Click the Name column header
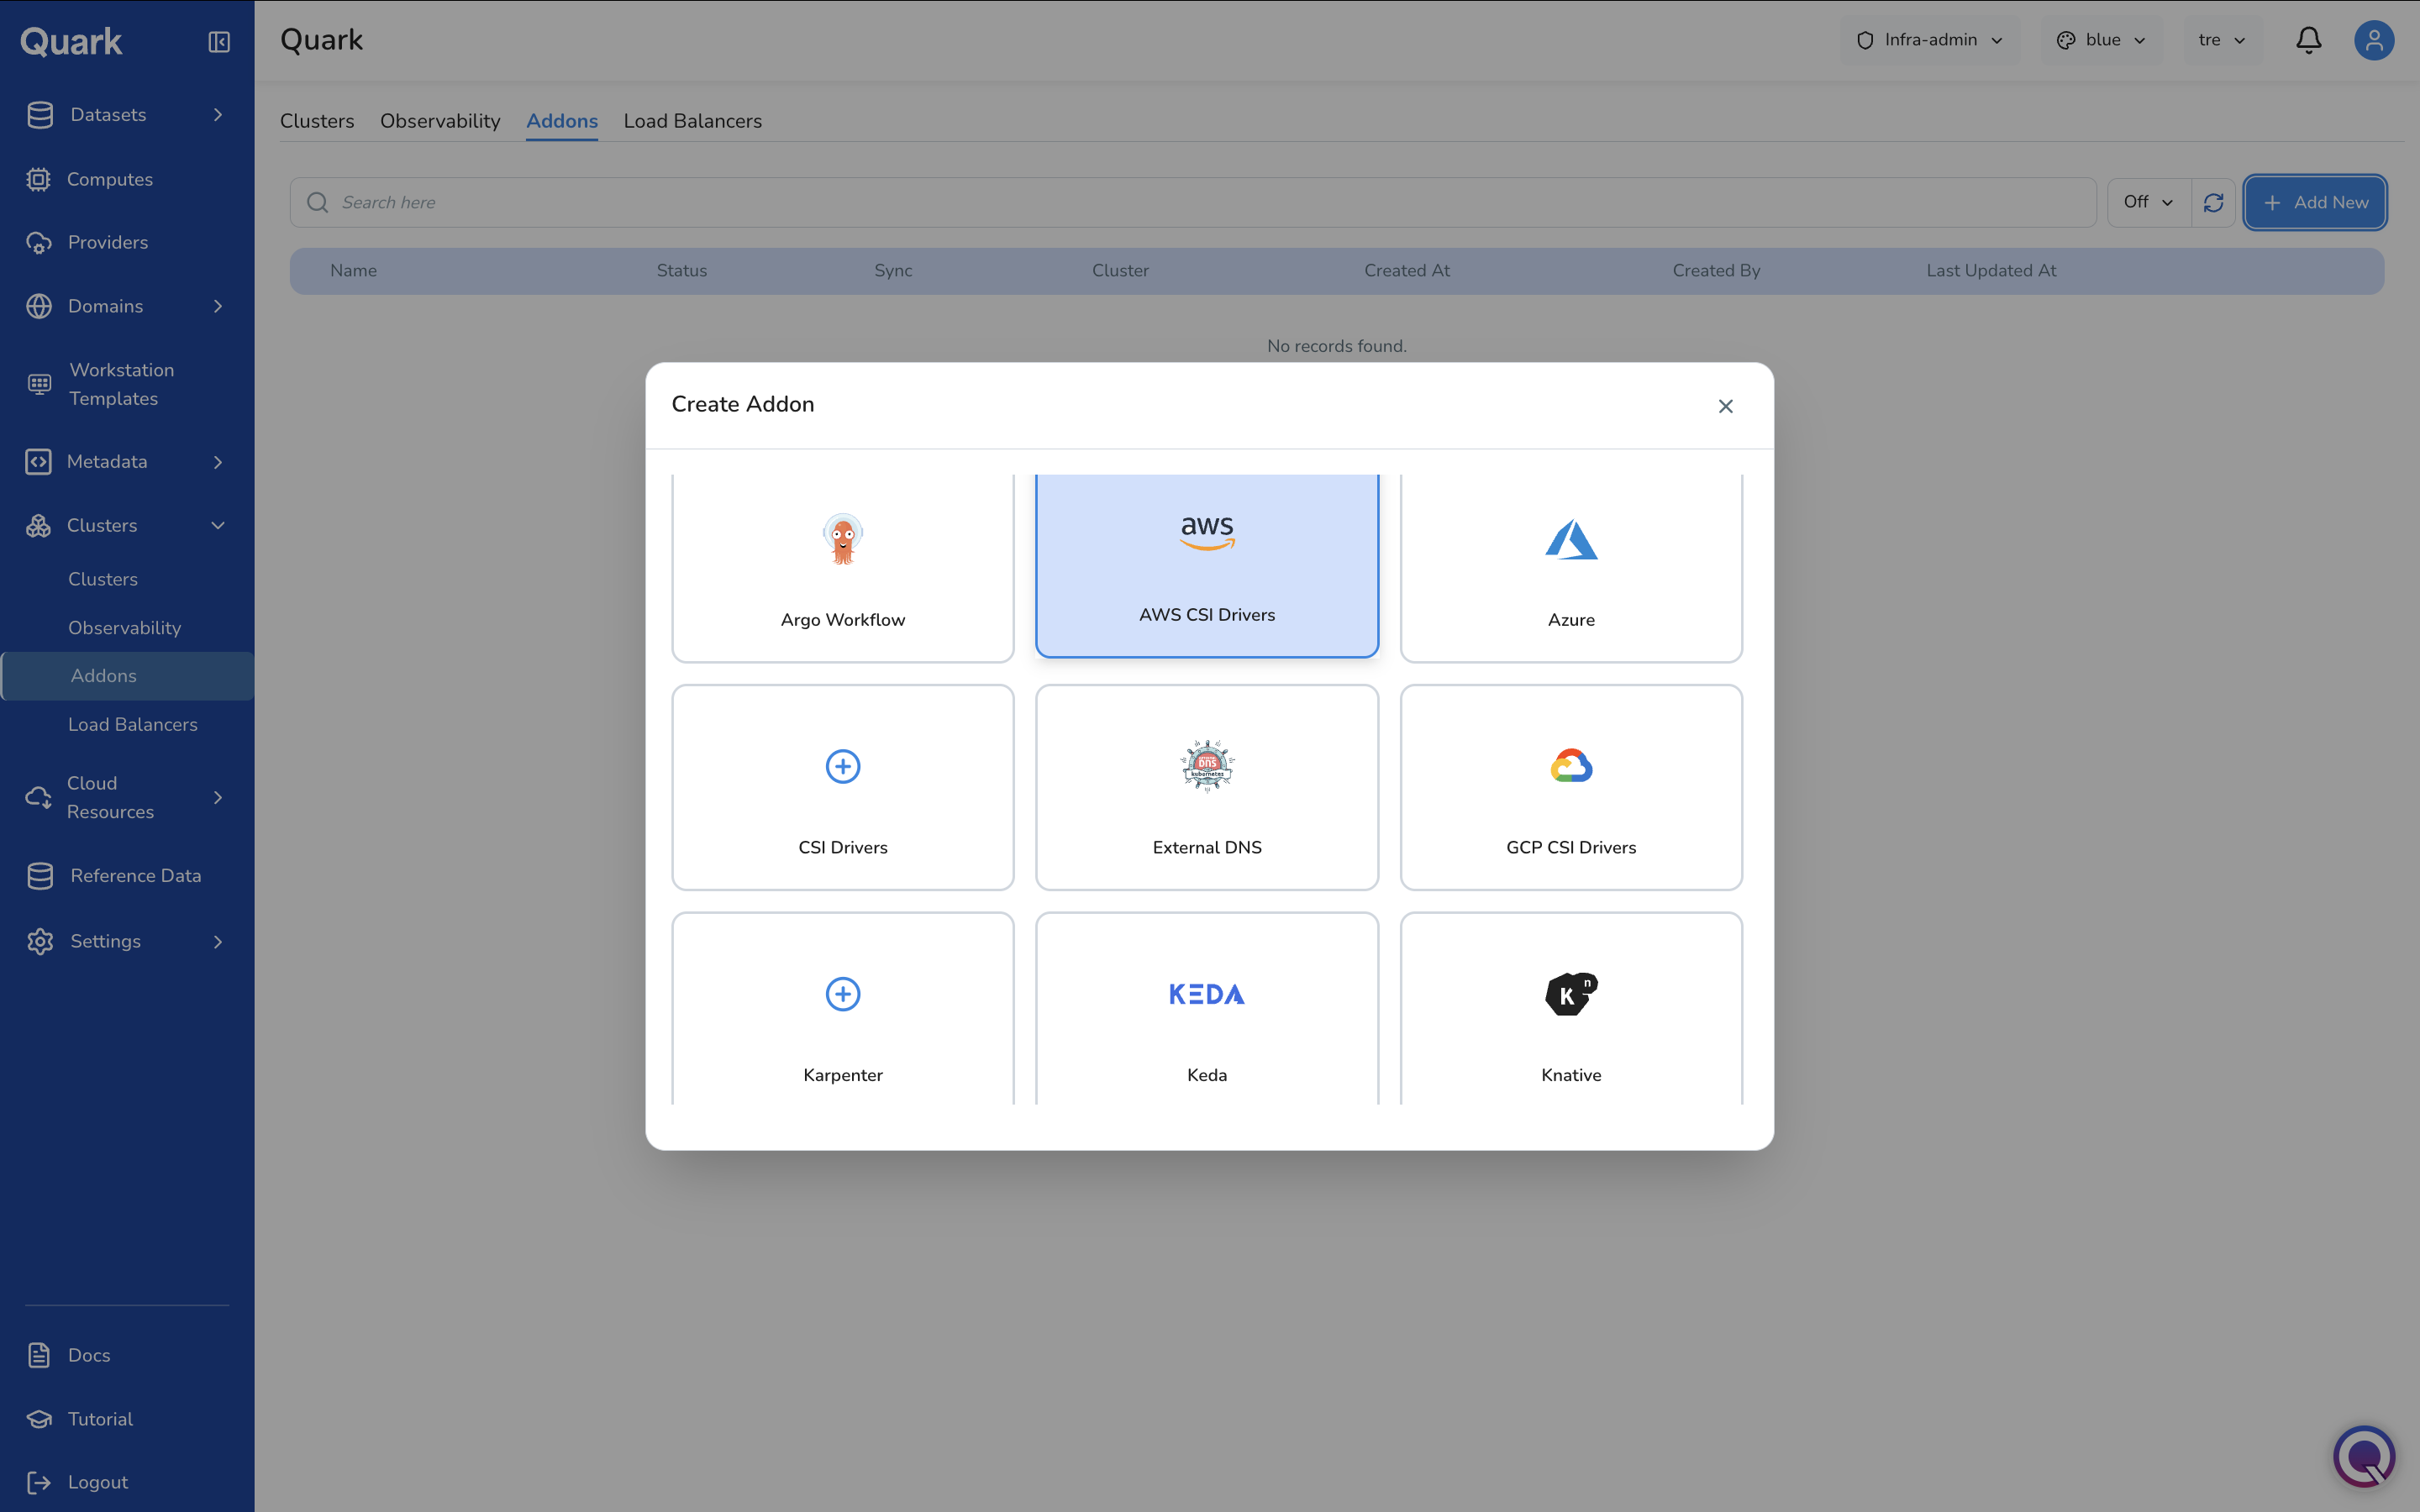 coord(353,271)
